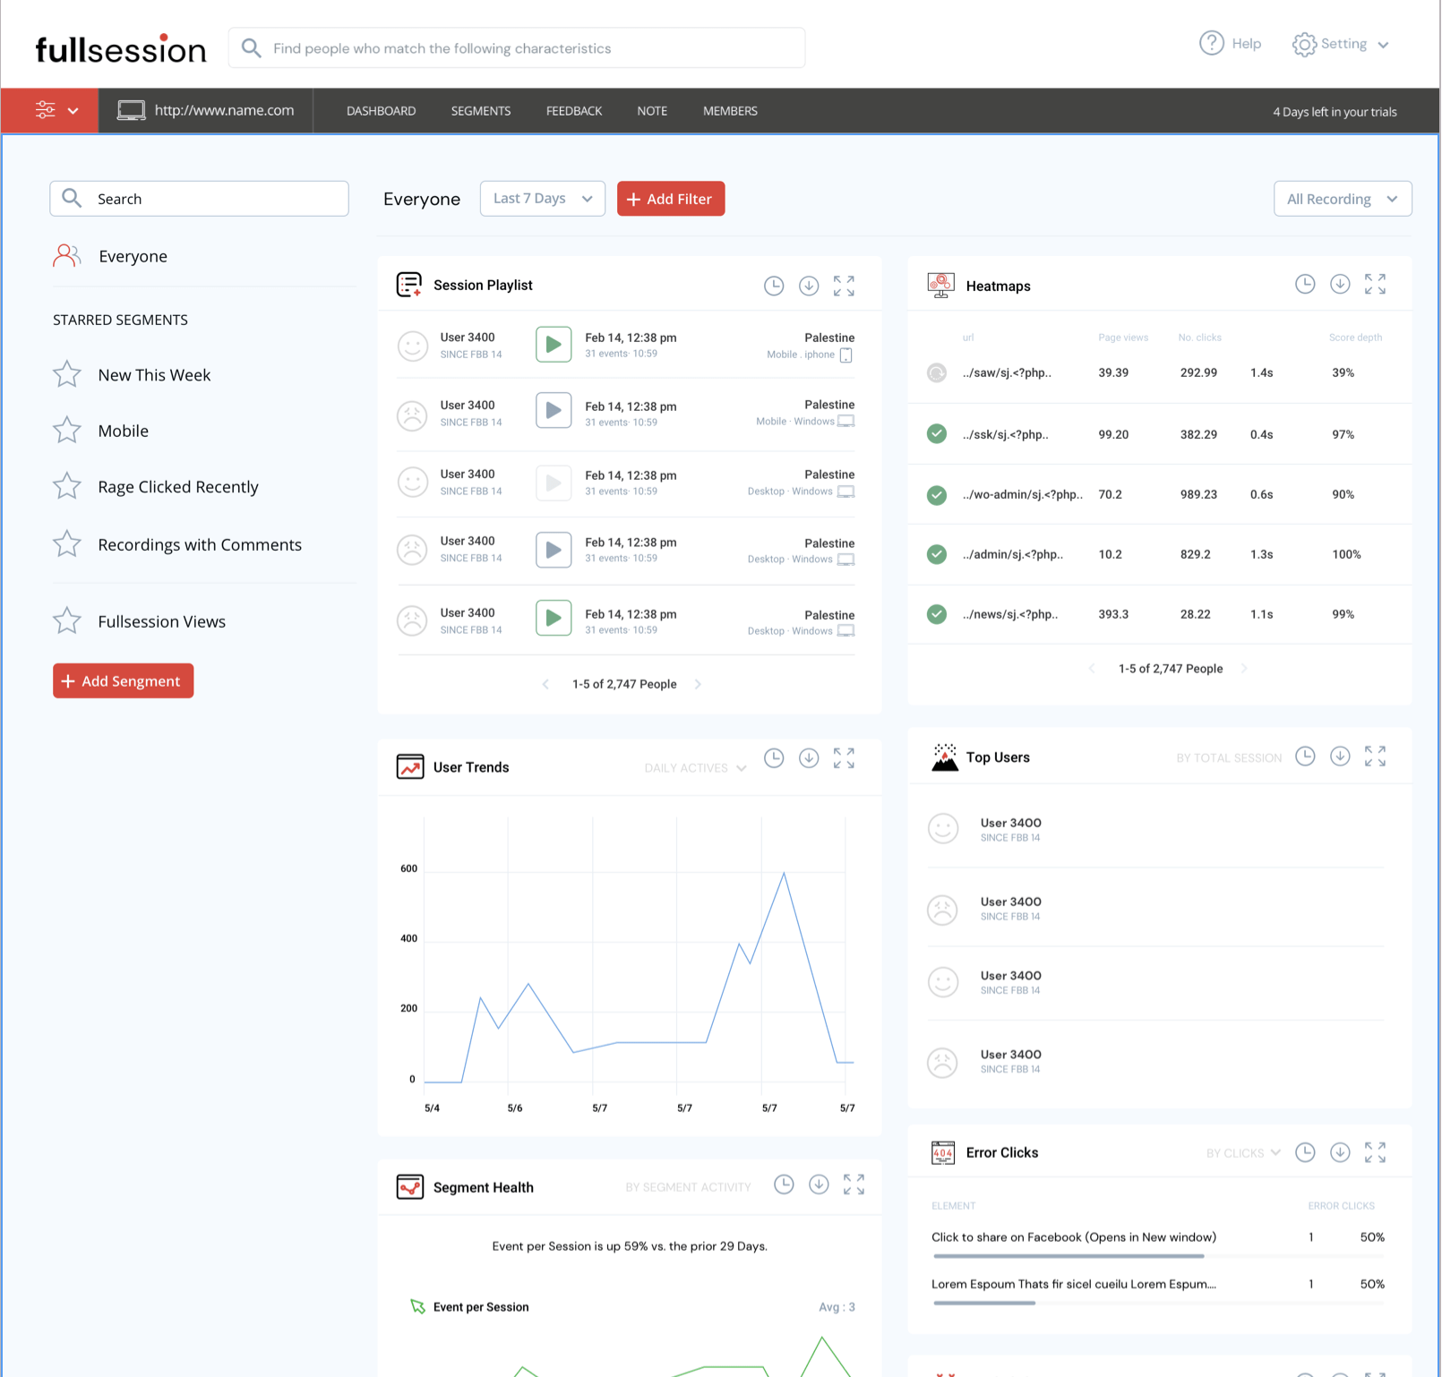Open the Setting dropdown menu
The width and height of the screenshot is (1442, 1377).
click(1341, 44)
